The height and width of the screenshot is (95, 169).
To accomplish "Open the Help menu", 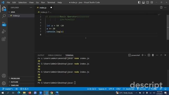I will coord(60,2).
